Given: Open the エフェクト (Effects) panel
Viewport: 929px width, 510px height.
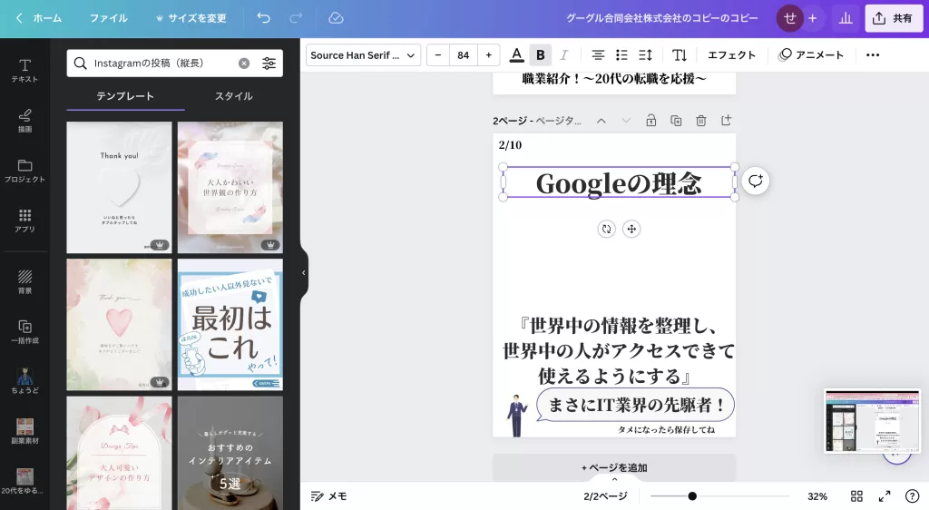Looking at the screenshot, I should (x=732, y=55).
